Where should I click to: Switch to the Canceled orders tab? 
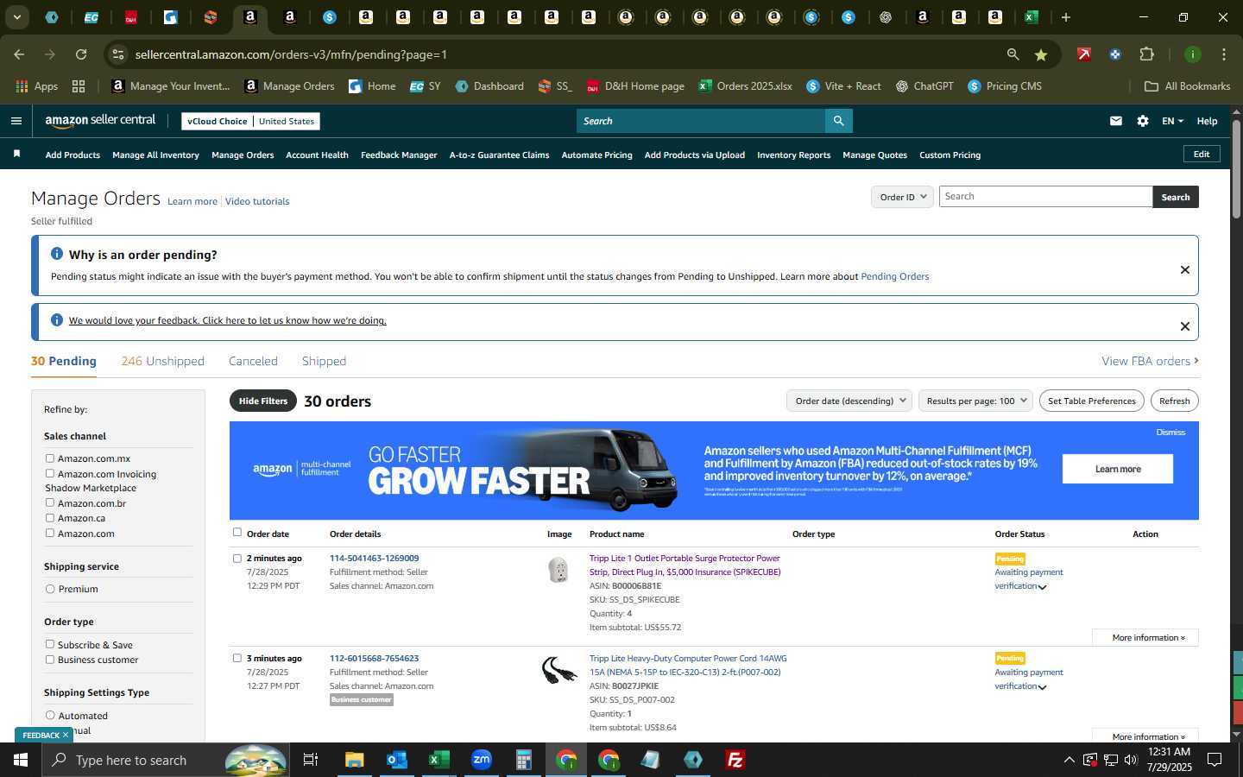coord(253,361)
